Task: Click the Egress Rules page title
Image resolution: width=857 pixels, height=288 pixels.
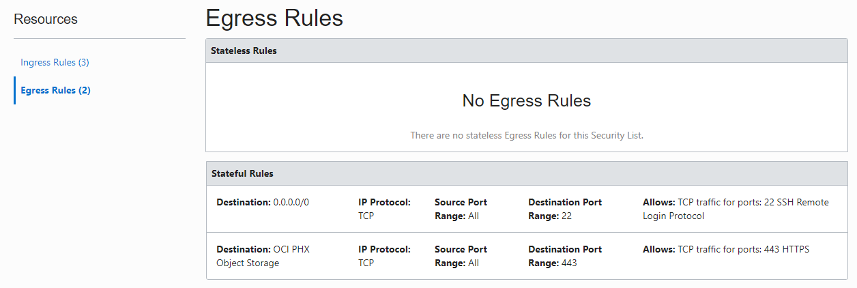Action: 274,18
